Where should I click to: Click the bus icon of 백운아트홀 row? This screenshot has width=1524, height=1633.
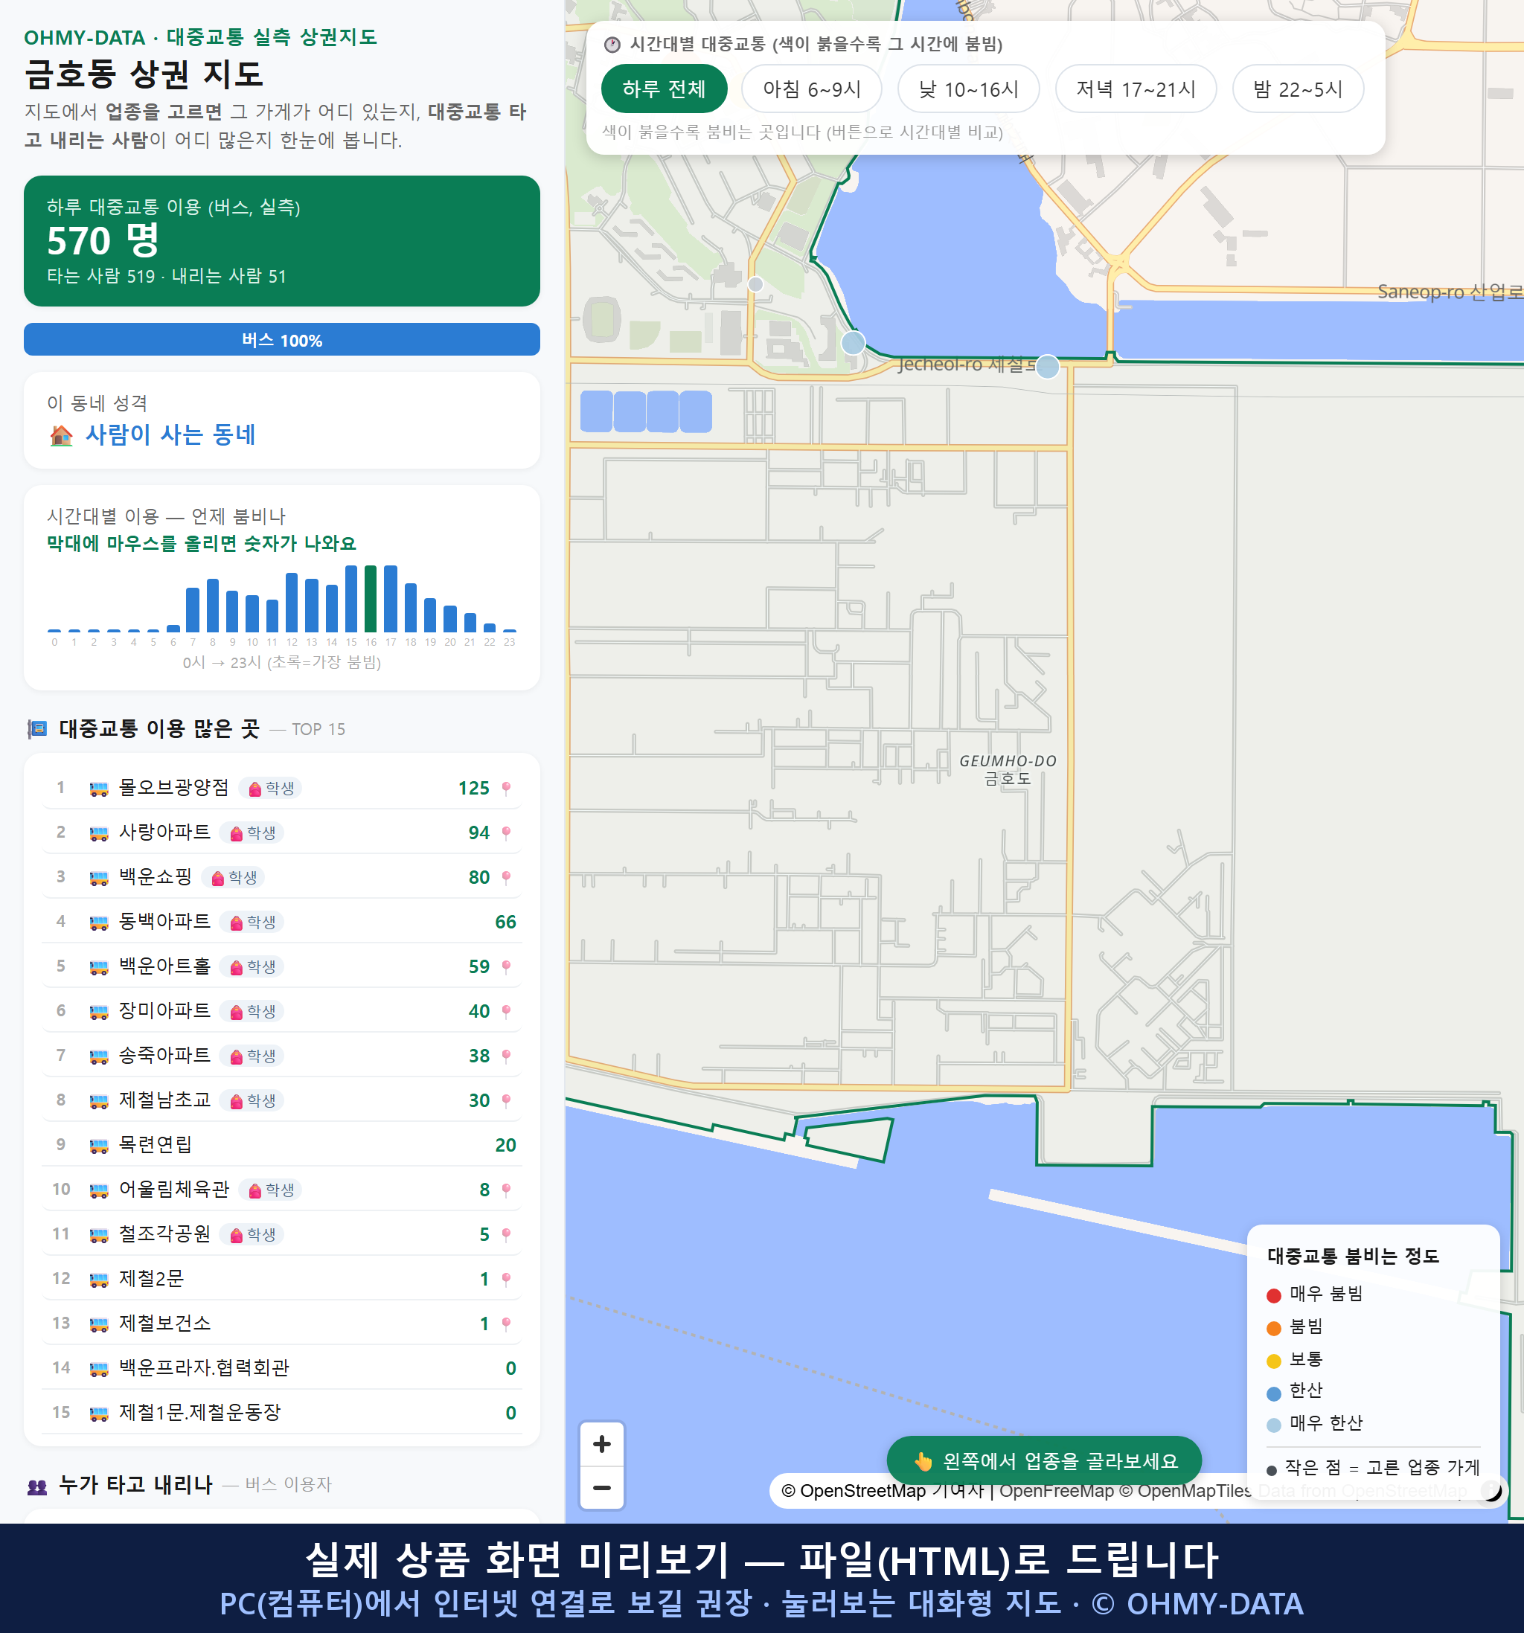(x=98, y=967)
